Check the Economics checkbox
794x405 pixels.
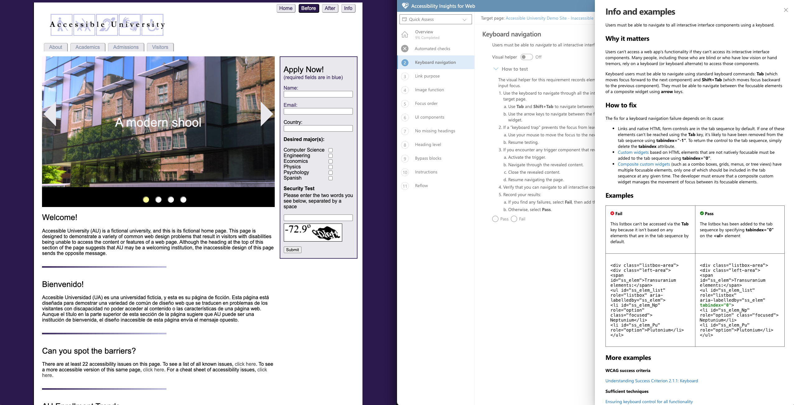click(x=330, y=162)
